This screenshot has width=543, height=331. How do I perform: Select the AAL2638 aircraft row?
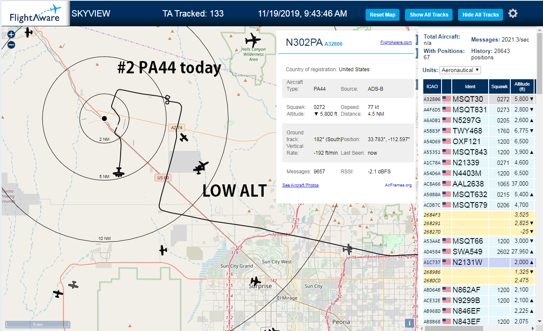click(x=479, y=184)
